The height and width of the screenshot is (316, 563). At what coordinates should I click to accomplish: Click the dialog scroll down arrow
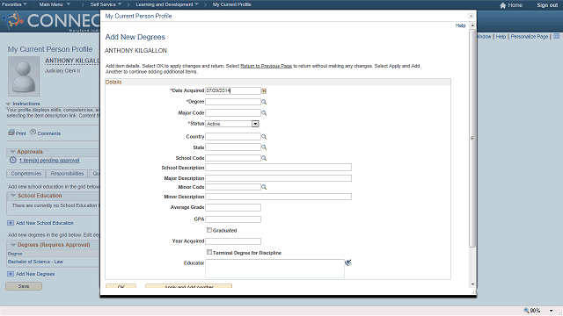pos(472,284)
